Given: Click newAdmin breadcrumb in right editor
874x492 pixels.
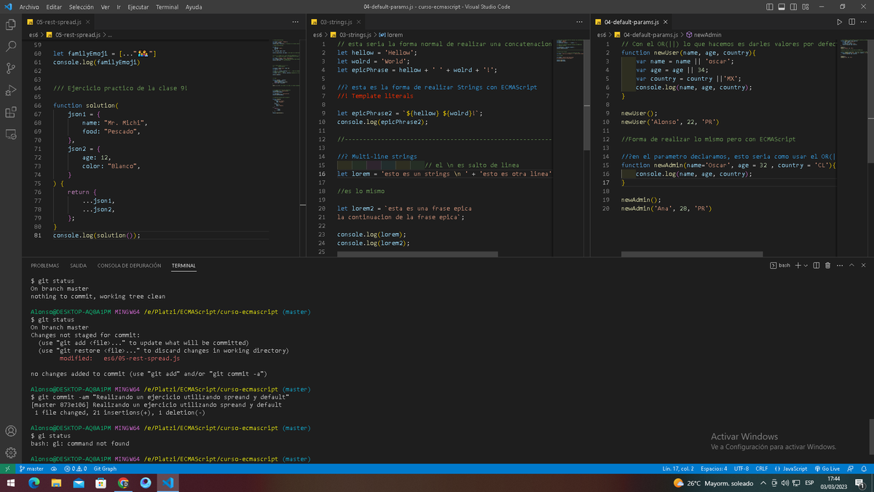Looking at the screenshot, I should pos(704,34).
